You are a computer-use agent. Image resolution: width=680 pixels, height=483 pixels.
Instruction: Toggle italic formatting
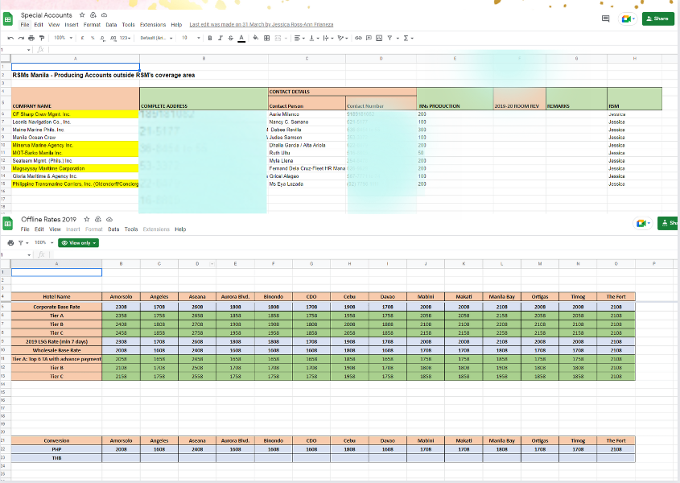click(220, 38)
